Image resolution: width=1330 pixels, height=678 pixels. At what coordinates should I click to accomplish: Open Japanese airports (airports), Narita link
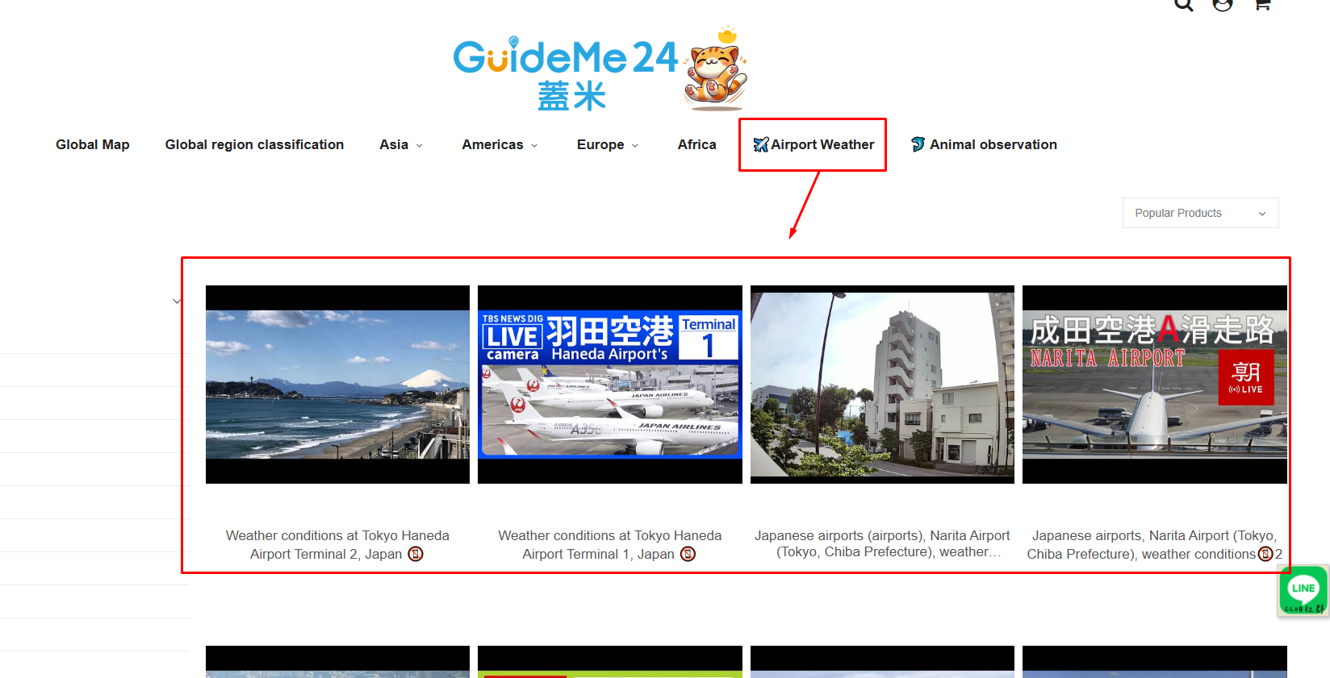882,543
